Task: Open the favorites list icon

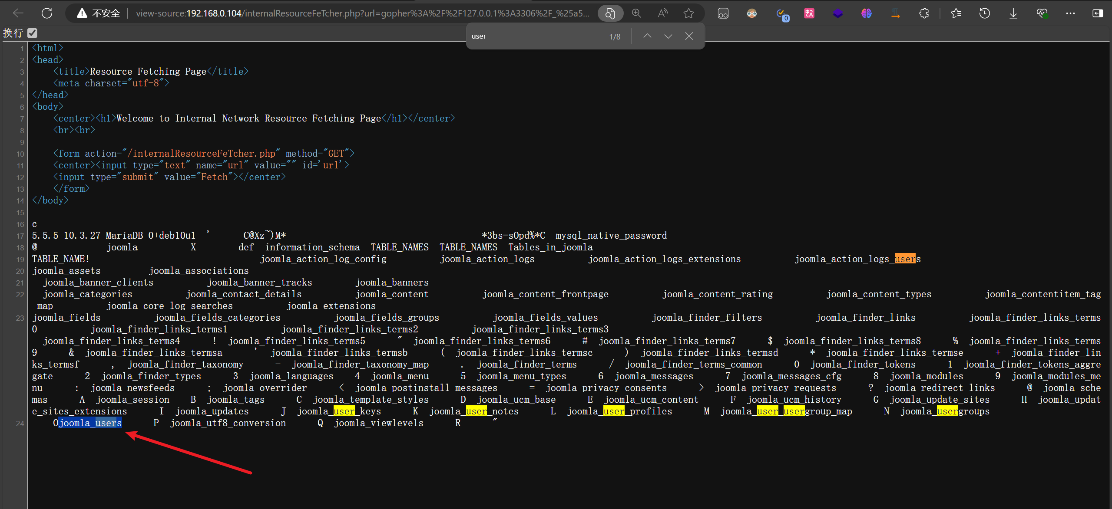Action: (x=956, y=13)
